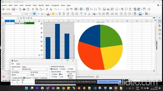Enable the Negrito checkbox

pyautogui.click(x=33, y=78)
